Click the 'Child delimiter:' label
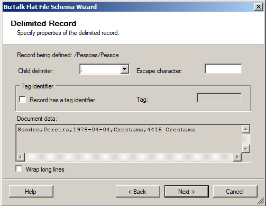This screenshot has width=266, height=206. click(36, 71)
